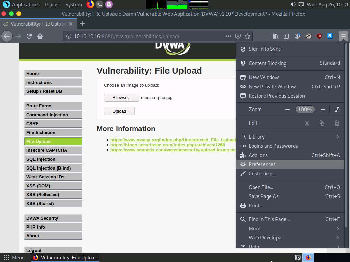Click the Shodan extension icon

coord(329,36)
